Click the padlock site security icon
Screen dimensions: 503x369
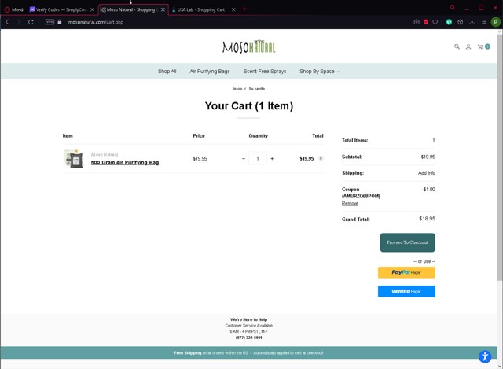point(60,22)
